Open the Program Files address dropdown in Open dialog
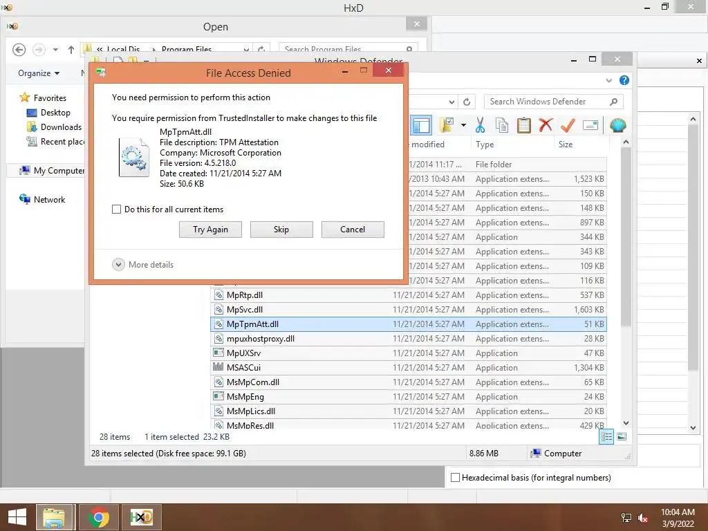This screenshot has height=531, width=708. coord(246,50)
